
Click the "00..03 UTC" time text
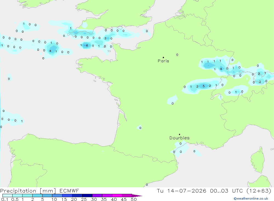coord(226,191)
